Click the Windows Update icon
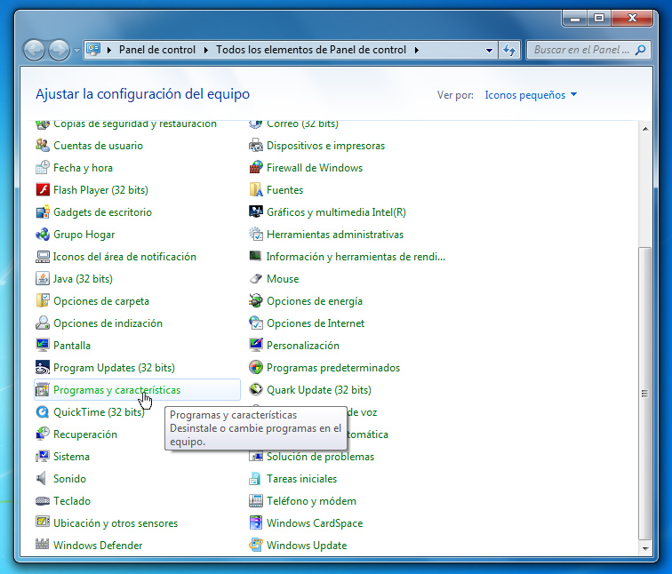The image size is (672, 574). click(256, 546)
